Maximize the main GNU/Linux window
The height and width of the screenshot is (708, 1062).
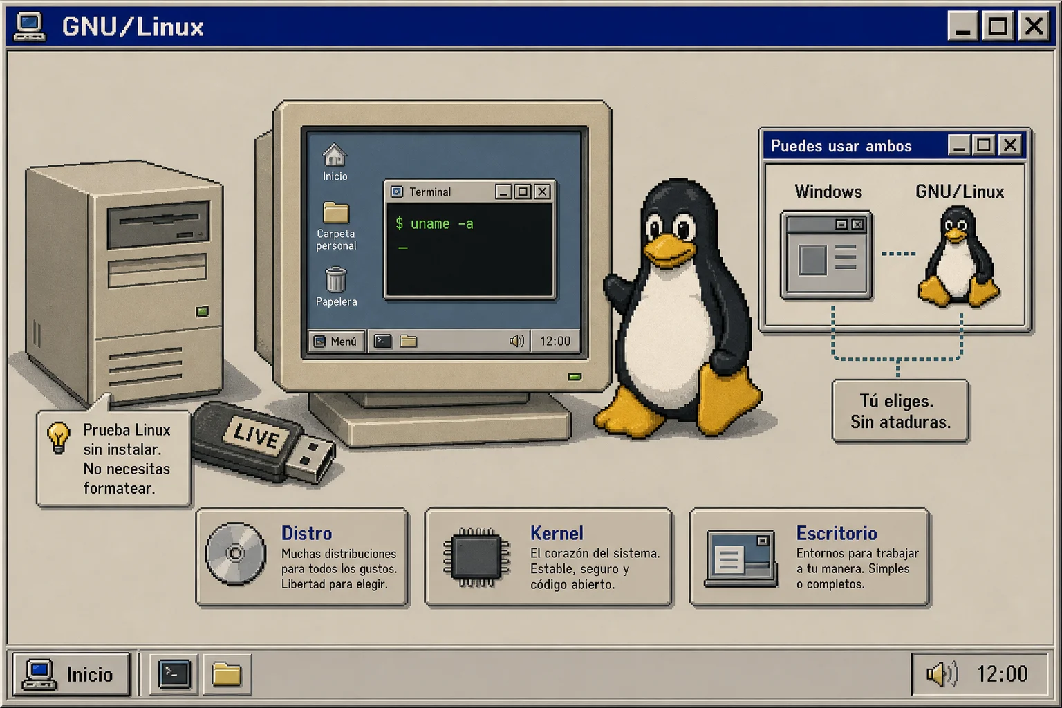click(x=998, y=27)
